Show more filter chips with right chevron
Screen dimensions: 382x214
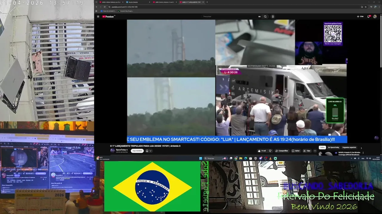[x=361, y=148]
